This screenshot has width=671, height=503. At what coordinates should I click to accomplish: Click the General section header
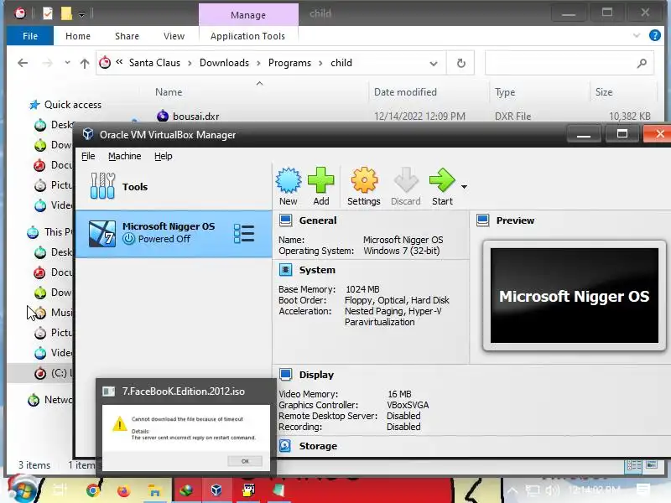[318, 220]
